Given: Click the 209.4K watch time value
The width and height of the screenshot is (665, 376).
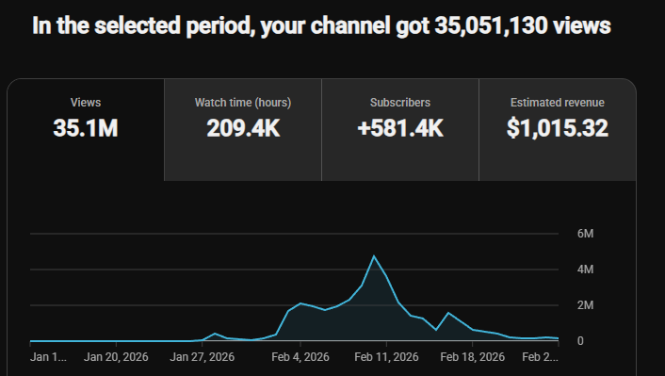Looking at the screenshot, I should 243,128.
